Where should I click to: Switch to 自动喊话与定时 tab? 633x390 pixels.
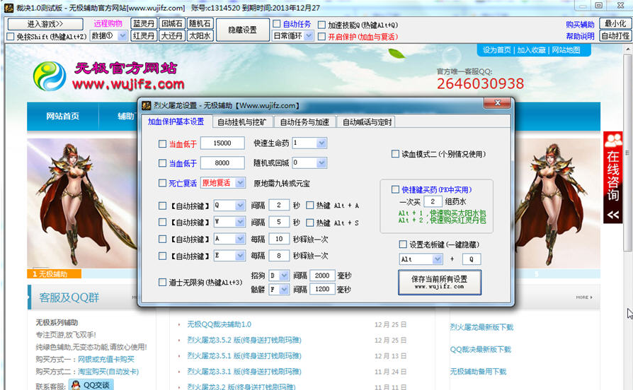click(x=367, y=122)
